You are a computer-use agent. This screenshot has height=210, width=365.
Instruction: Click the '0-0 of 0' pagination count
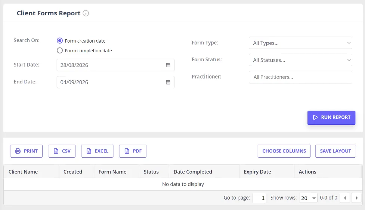[328, 198]
